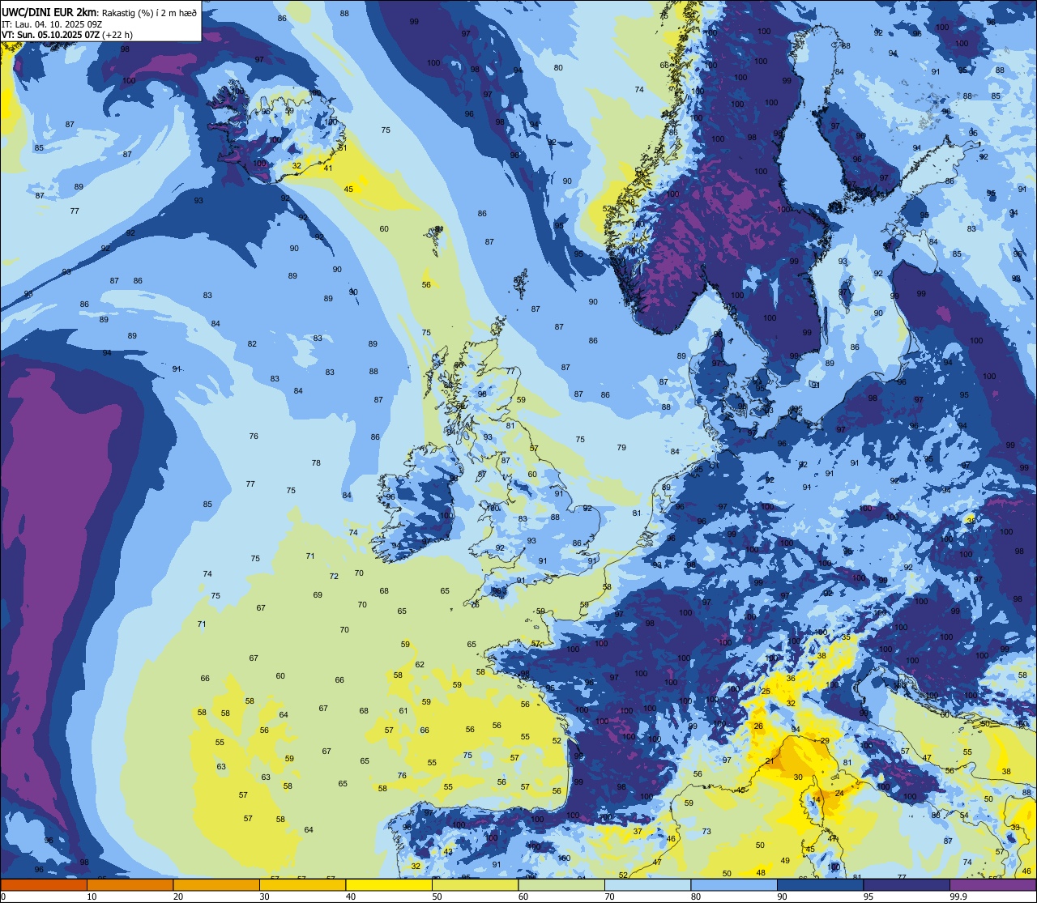The width and height of the screenshot is (1037, 903).
Task: Click the humidity value 29 on the map
Action: [825, 741]
